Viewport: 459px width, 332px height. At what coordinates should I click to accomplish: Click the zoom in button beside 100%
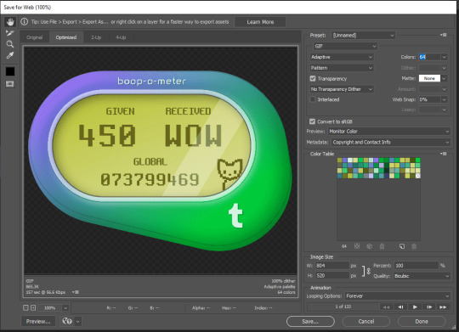click(33, 307)
